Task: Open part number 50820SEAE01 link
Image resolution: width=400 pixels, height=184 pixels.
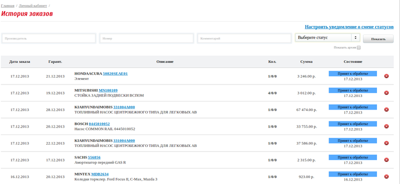Action: tap(115, 73)
